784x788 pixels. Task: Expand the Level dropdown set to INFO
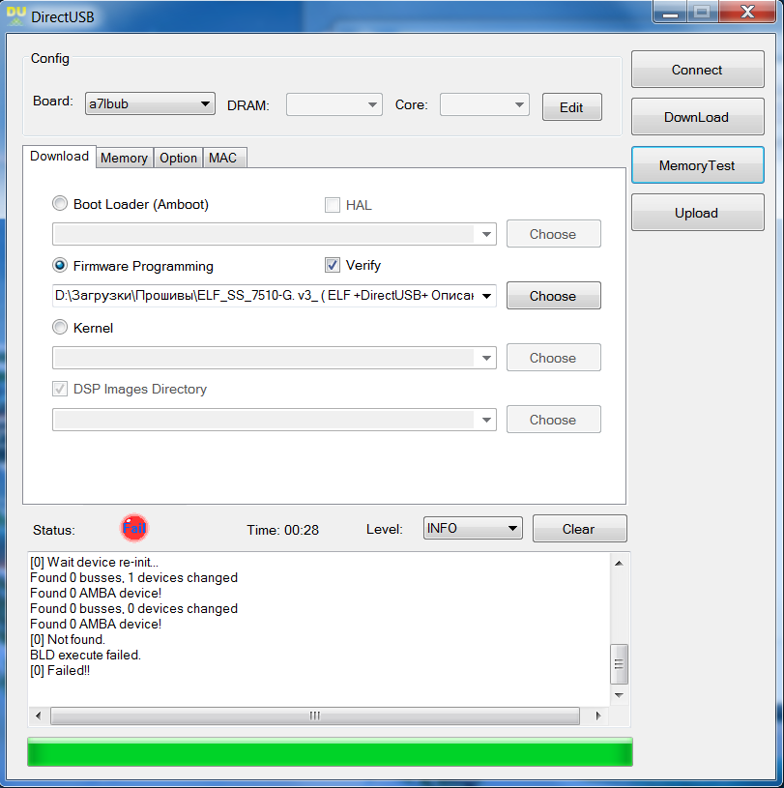pyautogui.click(x=473, y=528)
